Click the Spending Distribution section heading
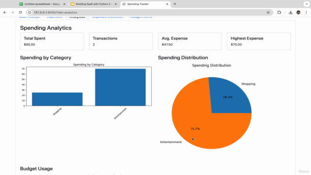This screenshot has height=175, width=311. [183, 57]
